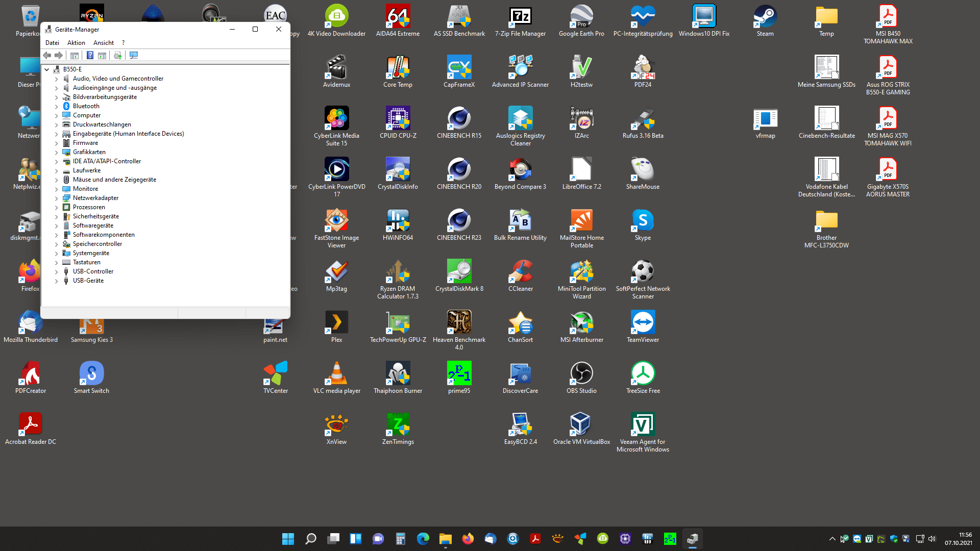Collapse the B550-E root node
This screenshot has width=980, height=551.
[x=47, y=69]
